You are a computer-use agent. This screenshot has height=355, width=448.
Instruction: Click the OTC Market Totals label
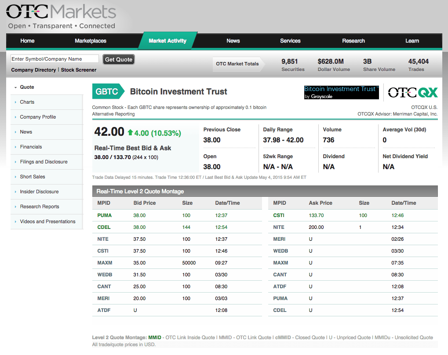click(x=237, y=64)
